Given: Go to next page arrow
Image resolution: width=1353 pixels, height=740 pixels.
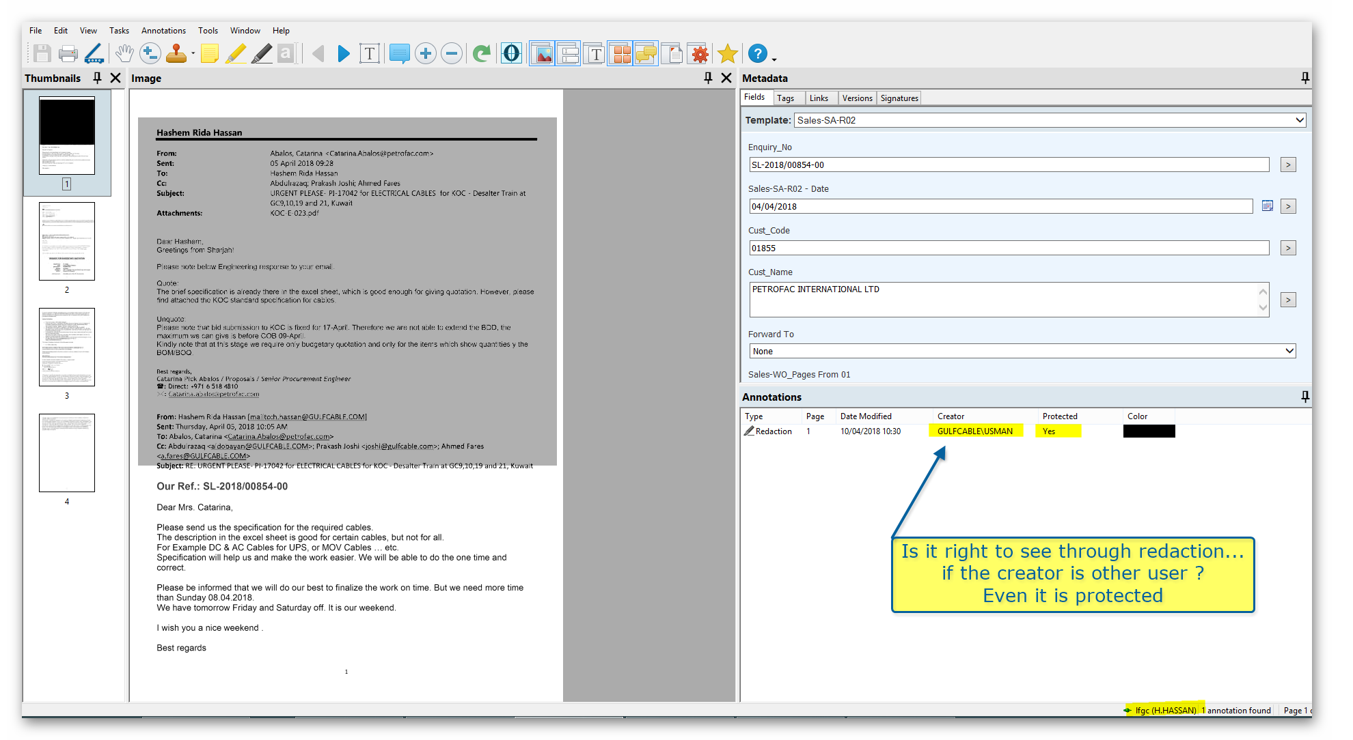Looking at the screenshot, I should click(x=344, y=53).
